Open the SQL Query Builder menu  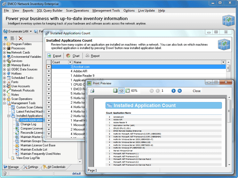50,11
